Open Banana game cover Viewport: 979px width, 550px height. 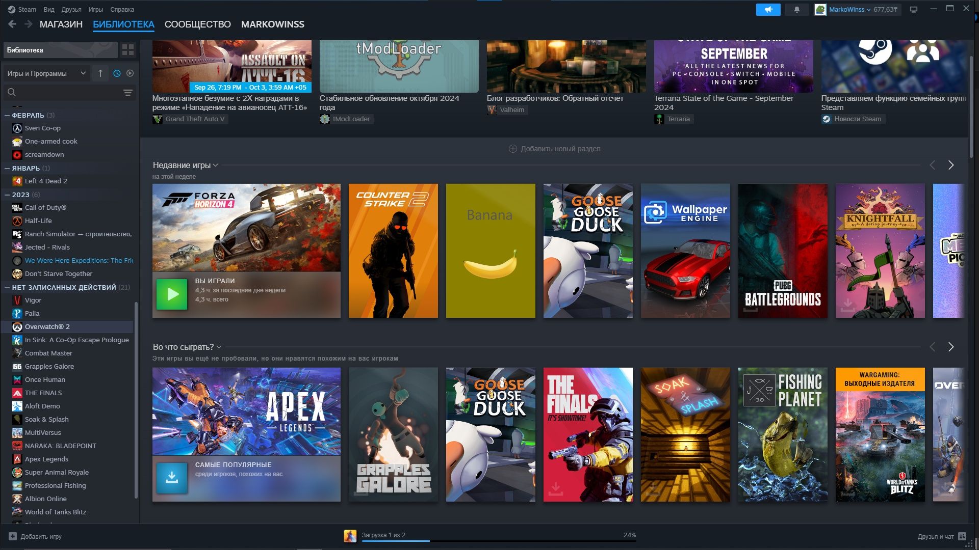click(x=491, y=251)
